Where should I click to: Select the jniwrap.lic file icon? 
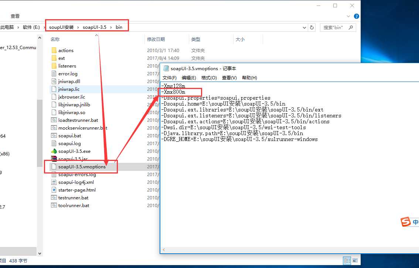point(54,89)
